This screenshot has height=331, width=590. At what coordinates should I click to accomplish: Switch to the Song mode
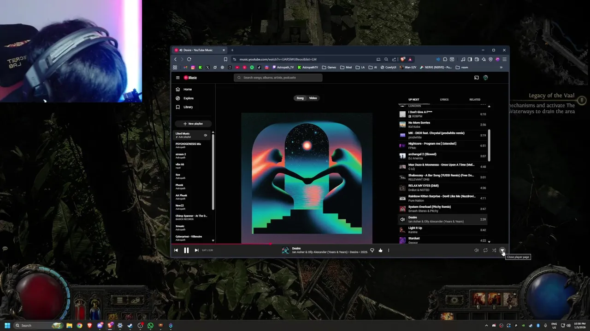tap(300, 98)
